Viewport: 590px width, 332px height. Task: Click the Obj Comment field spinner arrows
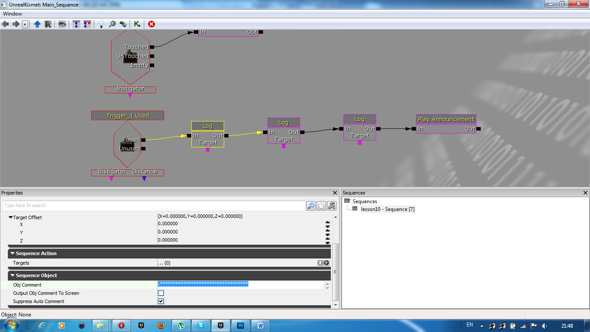(327, 285)
